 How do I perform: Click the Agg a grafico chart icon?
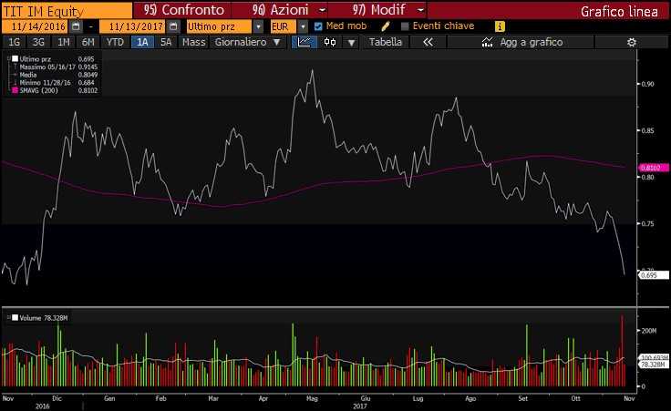pos(487,42)
